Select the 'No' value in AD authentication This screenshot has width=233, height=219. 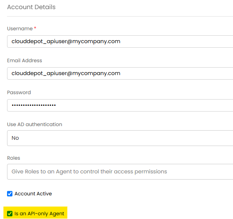[15, 138]
